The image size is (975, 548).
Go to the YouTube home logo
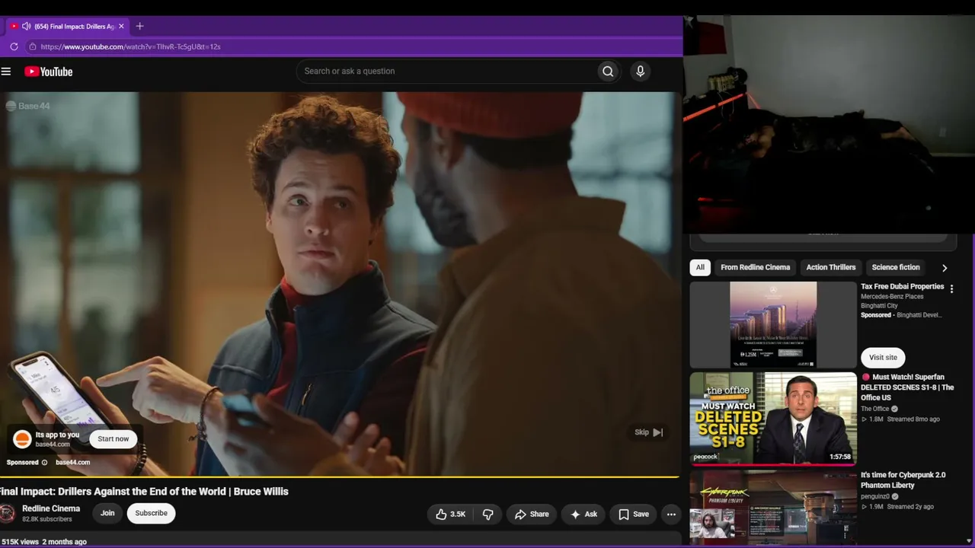click(49, 72)
